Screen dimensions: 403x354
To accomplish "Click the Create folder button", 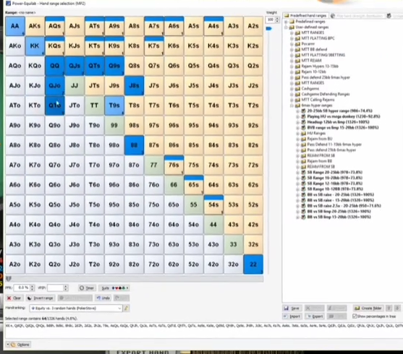I will (x=368, y=308).
